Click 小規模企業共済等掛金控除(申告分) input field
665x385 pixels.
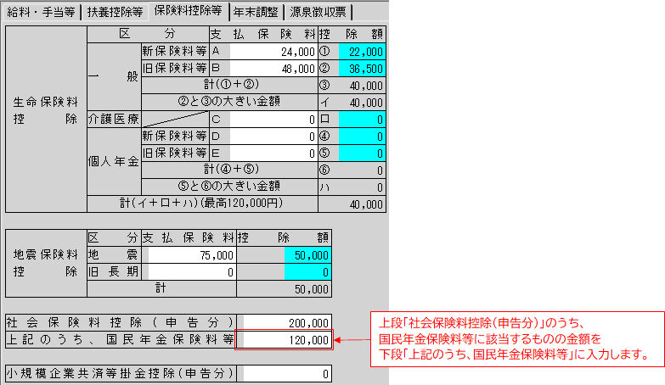pos(287,374)
